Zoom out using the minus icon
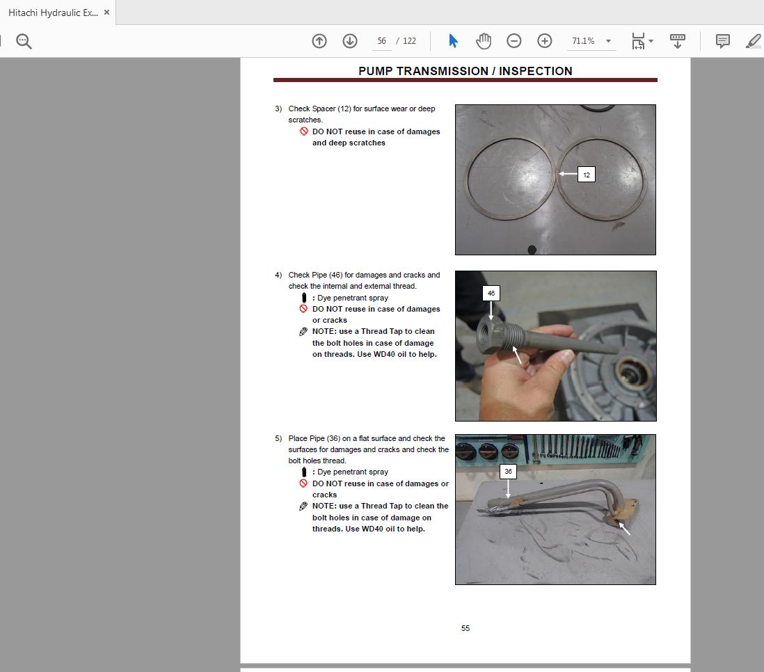The image size is (764, 672). pos(514,41)
